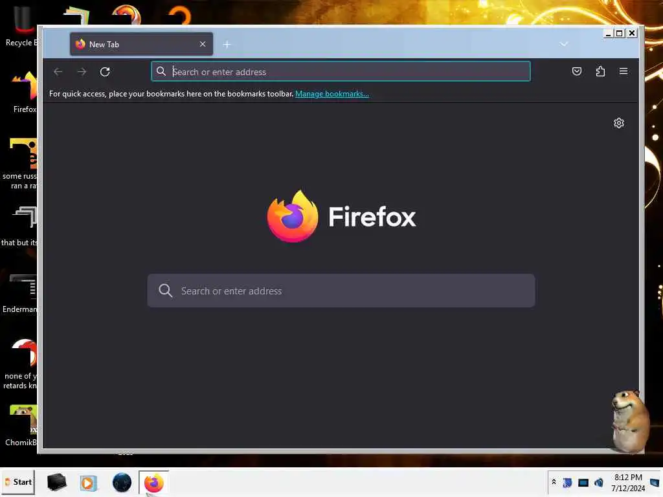Open the clock showing 8:12 PM
The height and width of the screenshot is (497, 663).
(x=628, y=483)
